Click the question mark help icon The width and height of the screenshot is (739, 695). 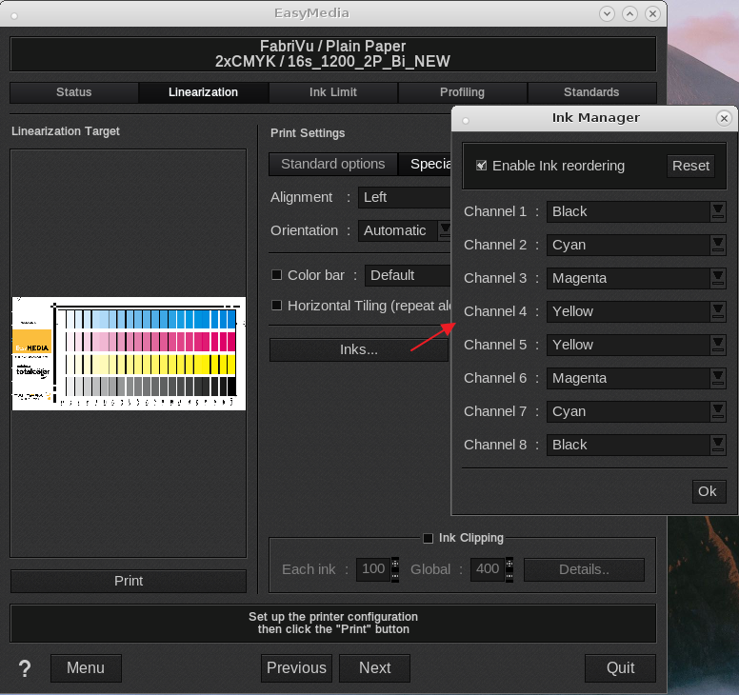tap(25, 668)
